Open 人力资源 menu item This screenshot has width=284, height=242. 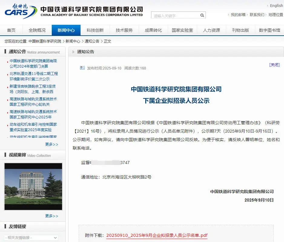tap(211, 30)
